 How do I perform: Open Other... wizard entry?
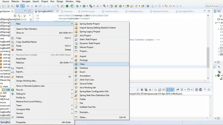coord(101,117)
